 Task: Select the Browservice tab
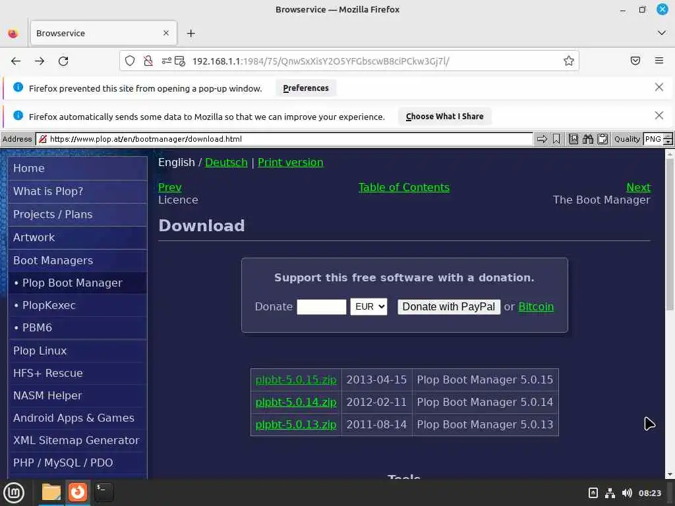[103, 33]
